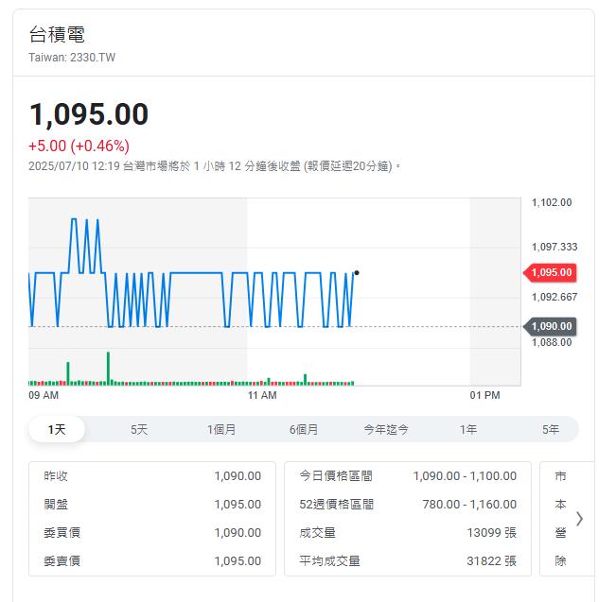
Task: Select the 今年迄今 range tab
Action: [x=386, y=429]
